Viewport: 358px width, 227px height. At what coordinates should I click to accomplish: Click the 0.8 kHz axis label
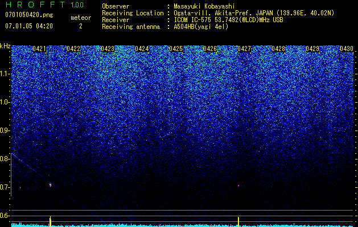click(5, 159)
